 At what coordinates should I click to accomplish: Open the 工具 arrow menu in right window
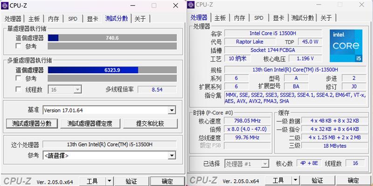pyautogui.click(x=295, y=180)
